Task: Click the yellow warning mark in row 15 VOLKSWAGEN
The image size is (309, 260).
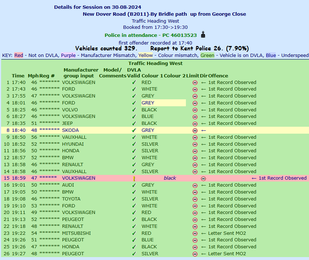Action: (134, 179)
